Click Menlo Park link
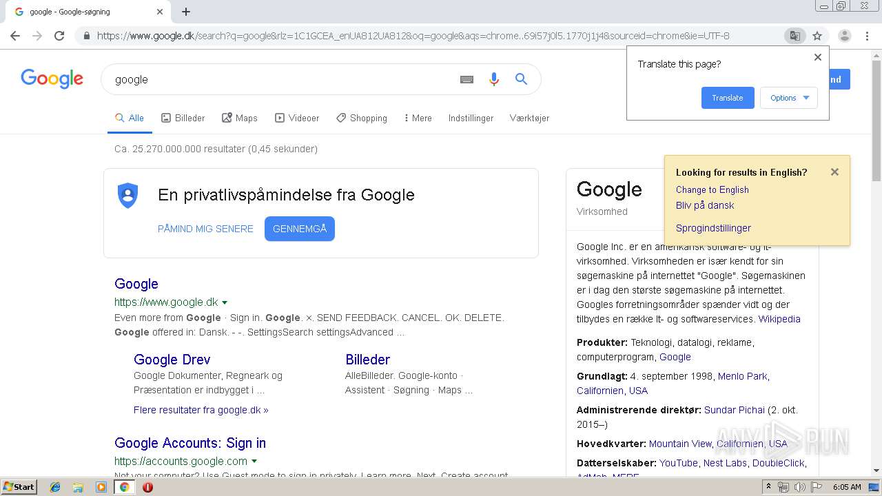The image size is (882, 496). point(742,376)
